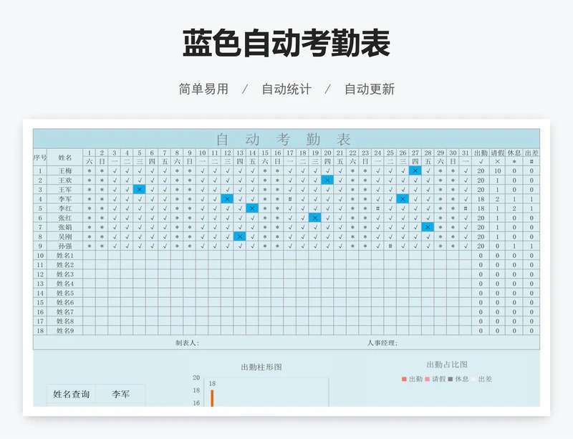Select the 姓名 column header in table

[64, 157]
